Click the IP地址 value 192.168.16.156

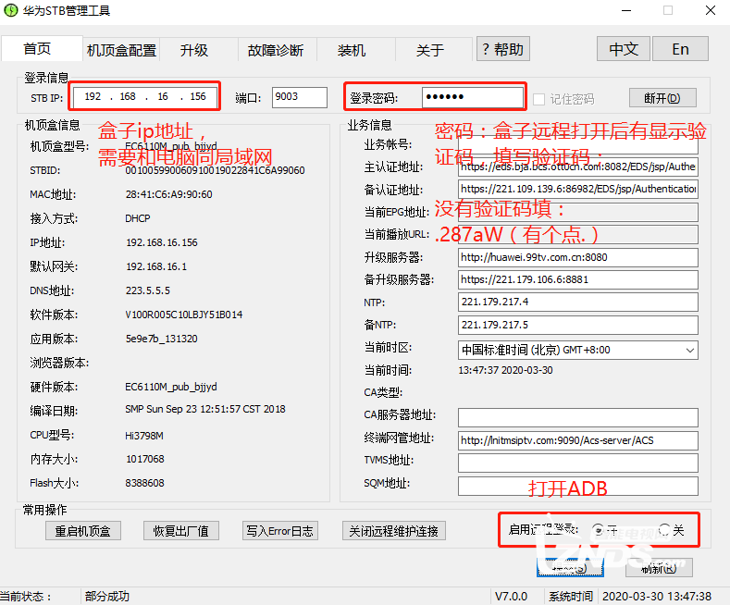pyautogui.click(x=162, y=242)
